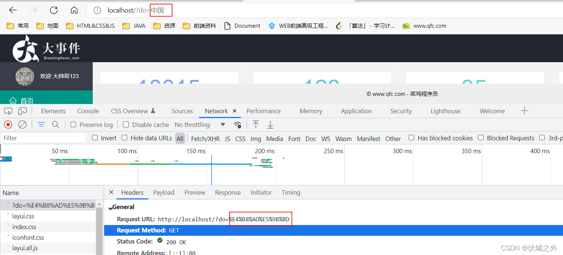
Task: Switch to the Lighthouse tab
Action: pos(445,111)
